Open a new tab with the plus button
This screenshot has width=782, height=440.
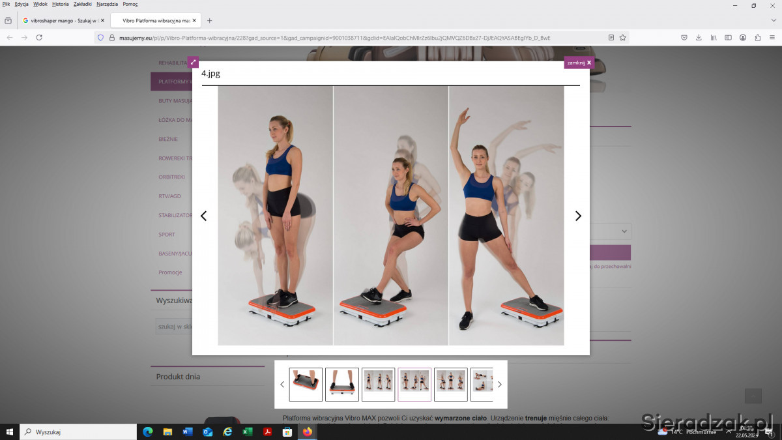(209, 20)
